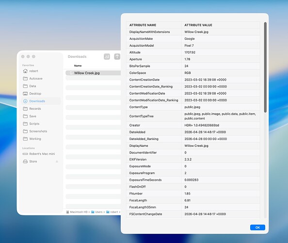Select the AcquisitionMake attribute name

pos(141,39)
